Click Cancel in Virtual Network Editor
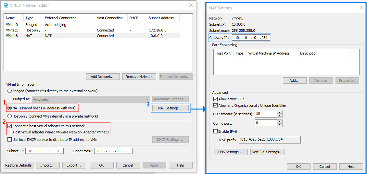Image resolution: width=367 pixels, height=174 pixels. pyautogui.click(x=128, y=165)
